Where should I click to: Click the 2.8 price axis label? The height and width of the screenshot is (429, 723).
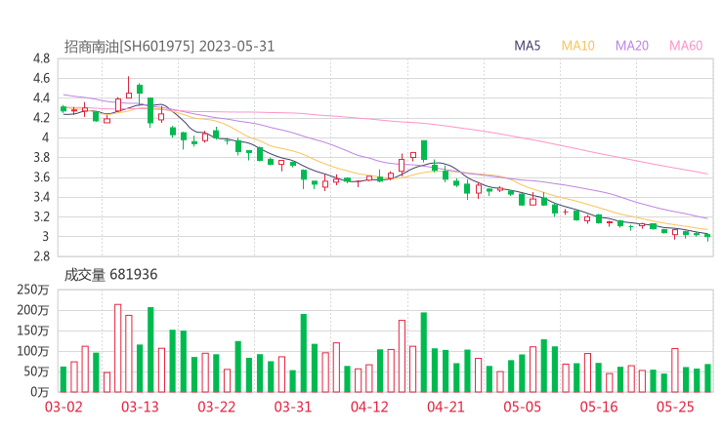(x=41, y=256)
